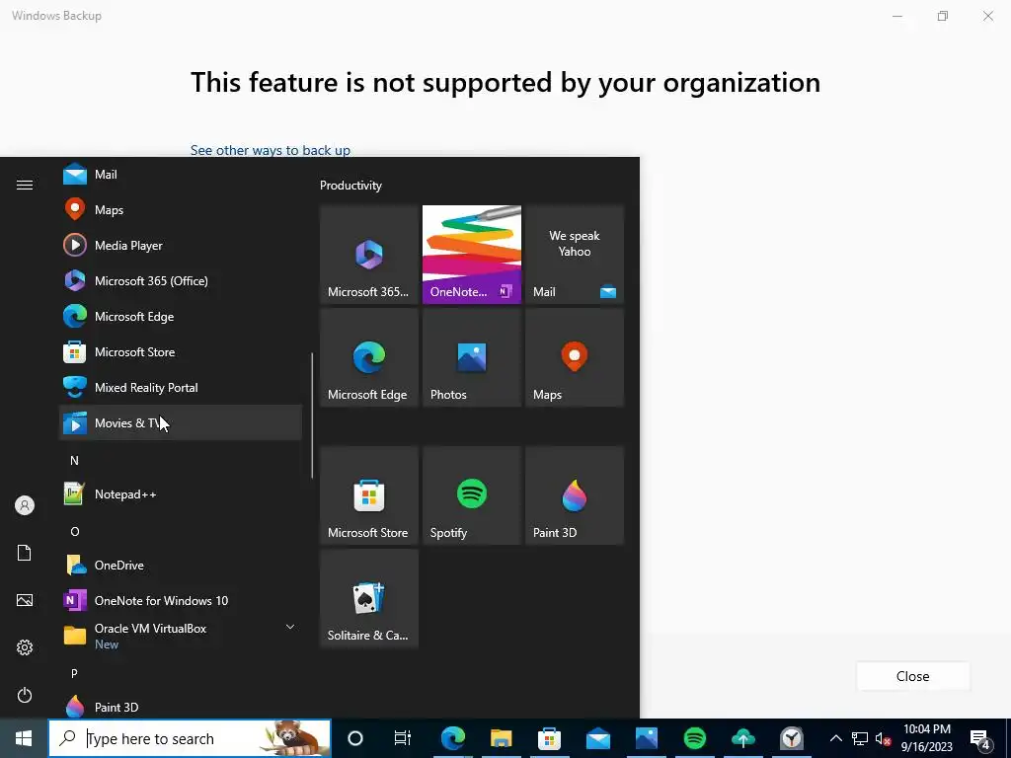Open Pictures from the Start sidebar

(25, 600)
